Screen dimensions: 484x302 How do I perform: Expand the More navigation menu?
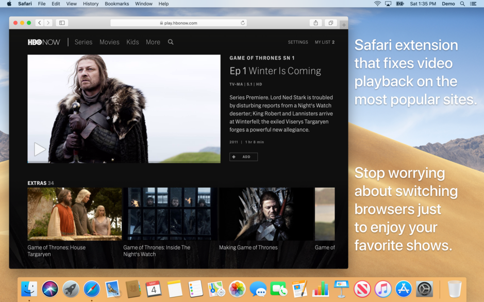tap(153, 42)
